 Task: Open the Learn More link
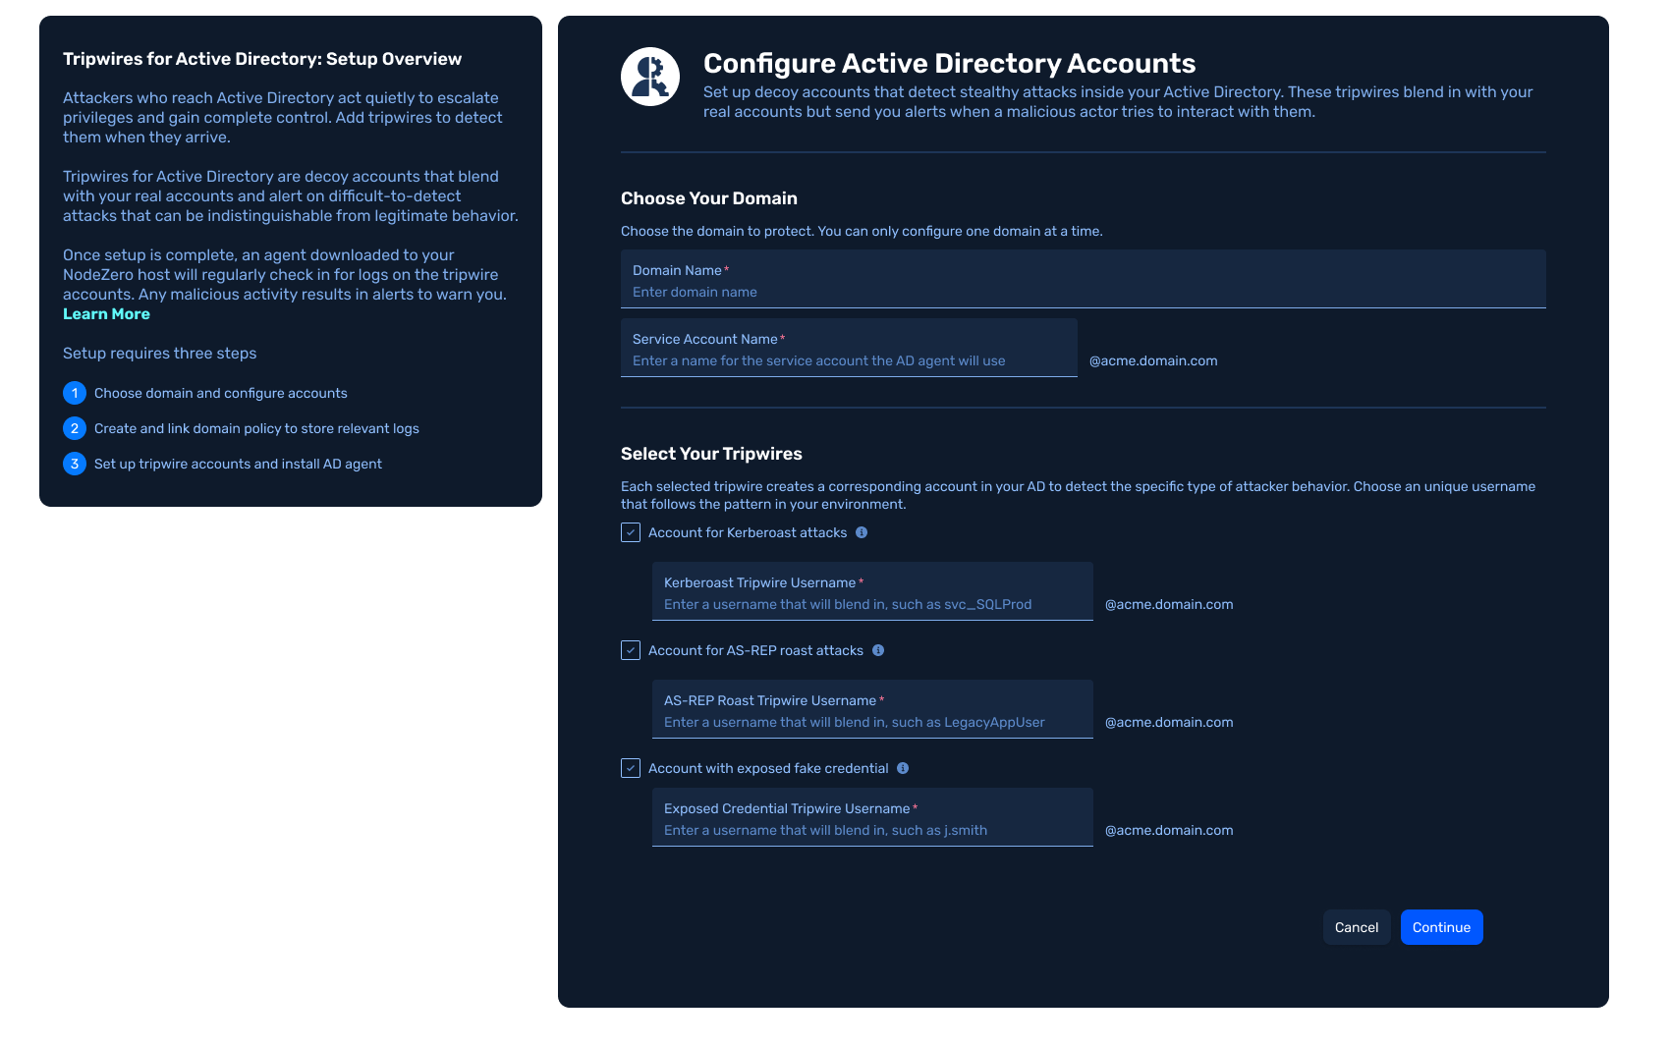click(x=106, y=314)
